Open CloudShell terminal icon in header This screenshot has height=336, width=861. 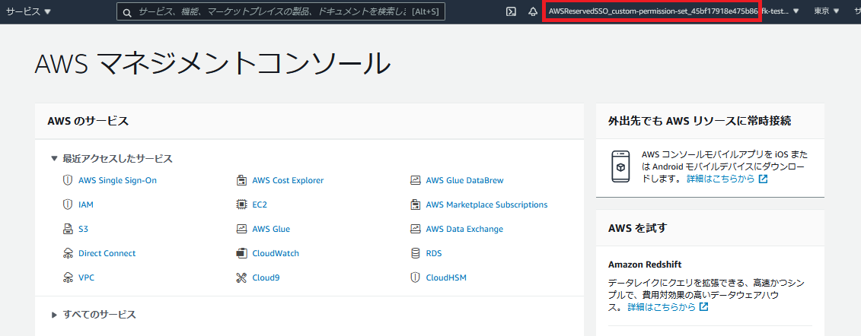(511, 11)
